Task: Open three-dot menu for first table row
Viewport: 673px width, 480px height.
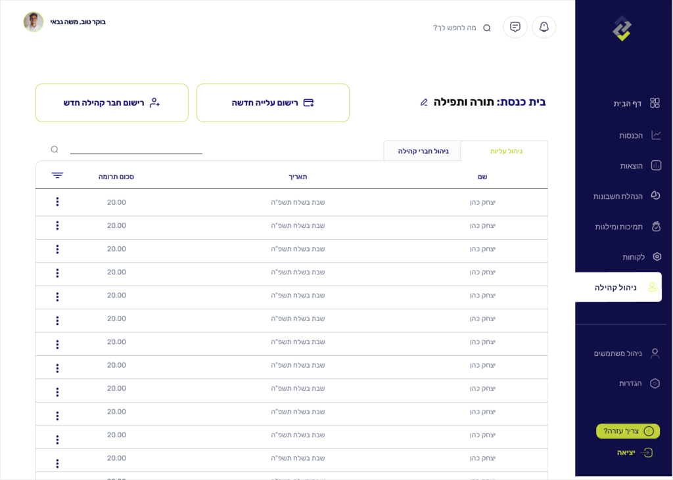Action: click(x=57, y=202)
